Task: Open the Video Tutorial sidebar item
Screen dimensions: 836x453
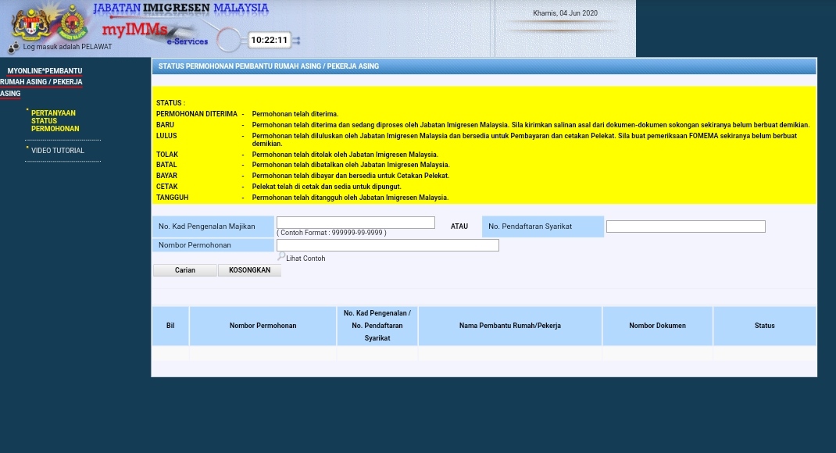Action: tap(58, 151)
